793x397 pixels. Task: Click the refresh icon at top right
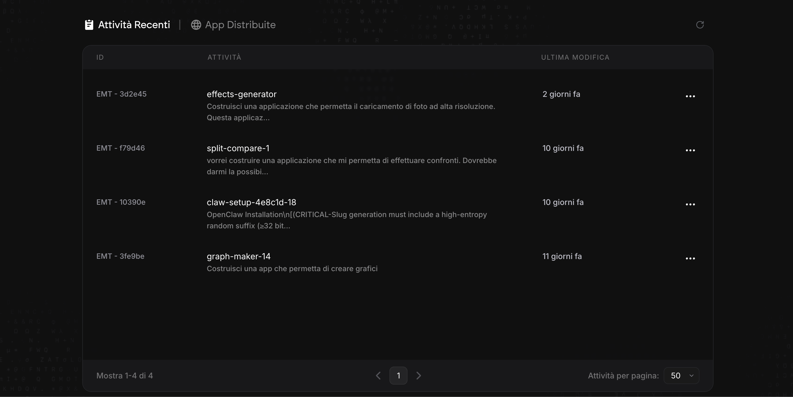700,24
